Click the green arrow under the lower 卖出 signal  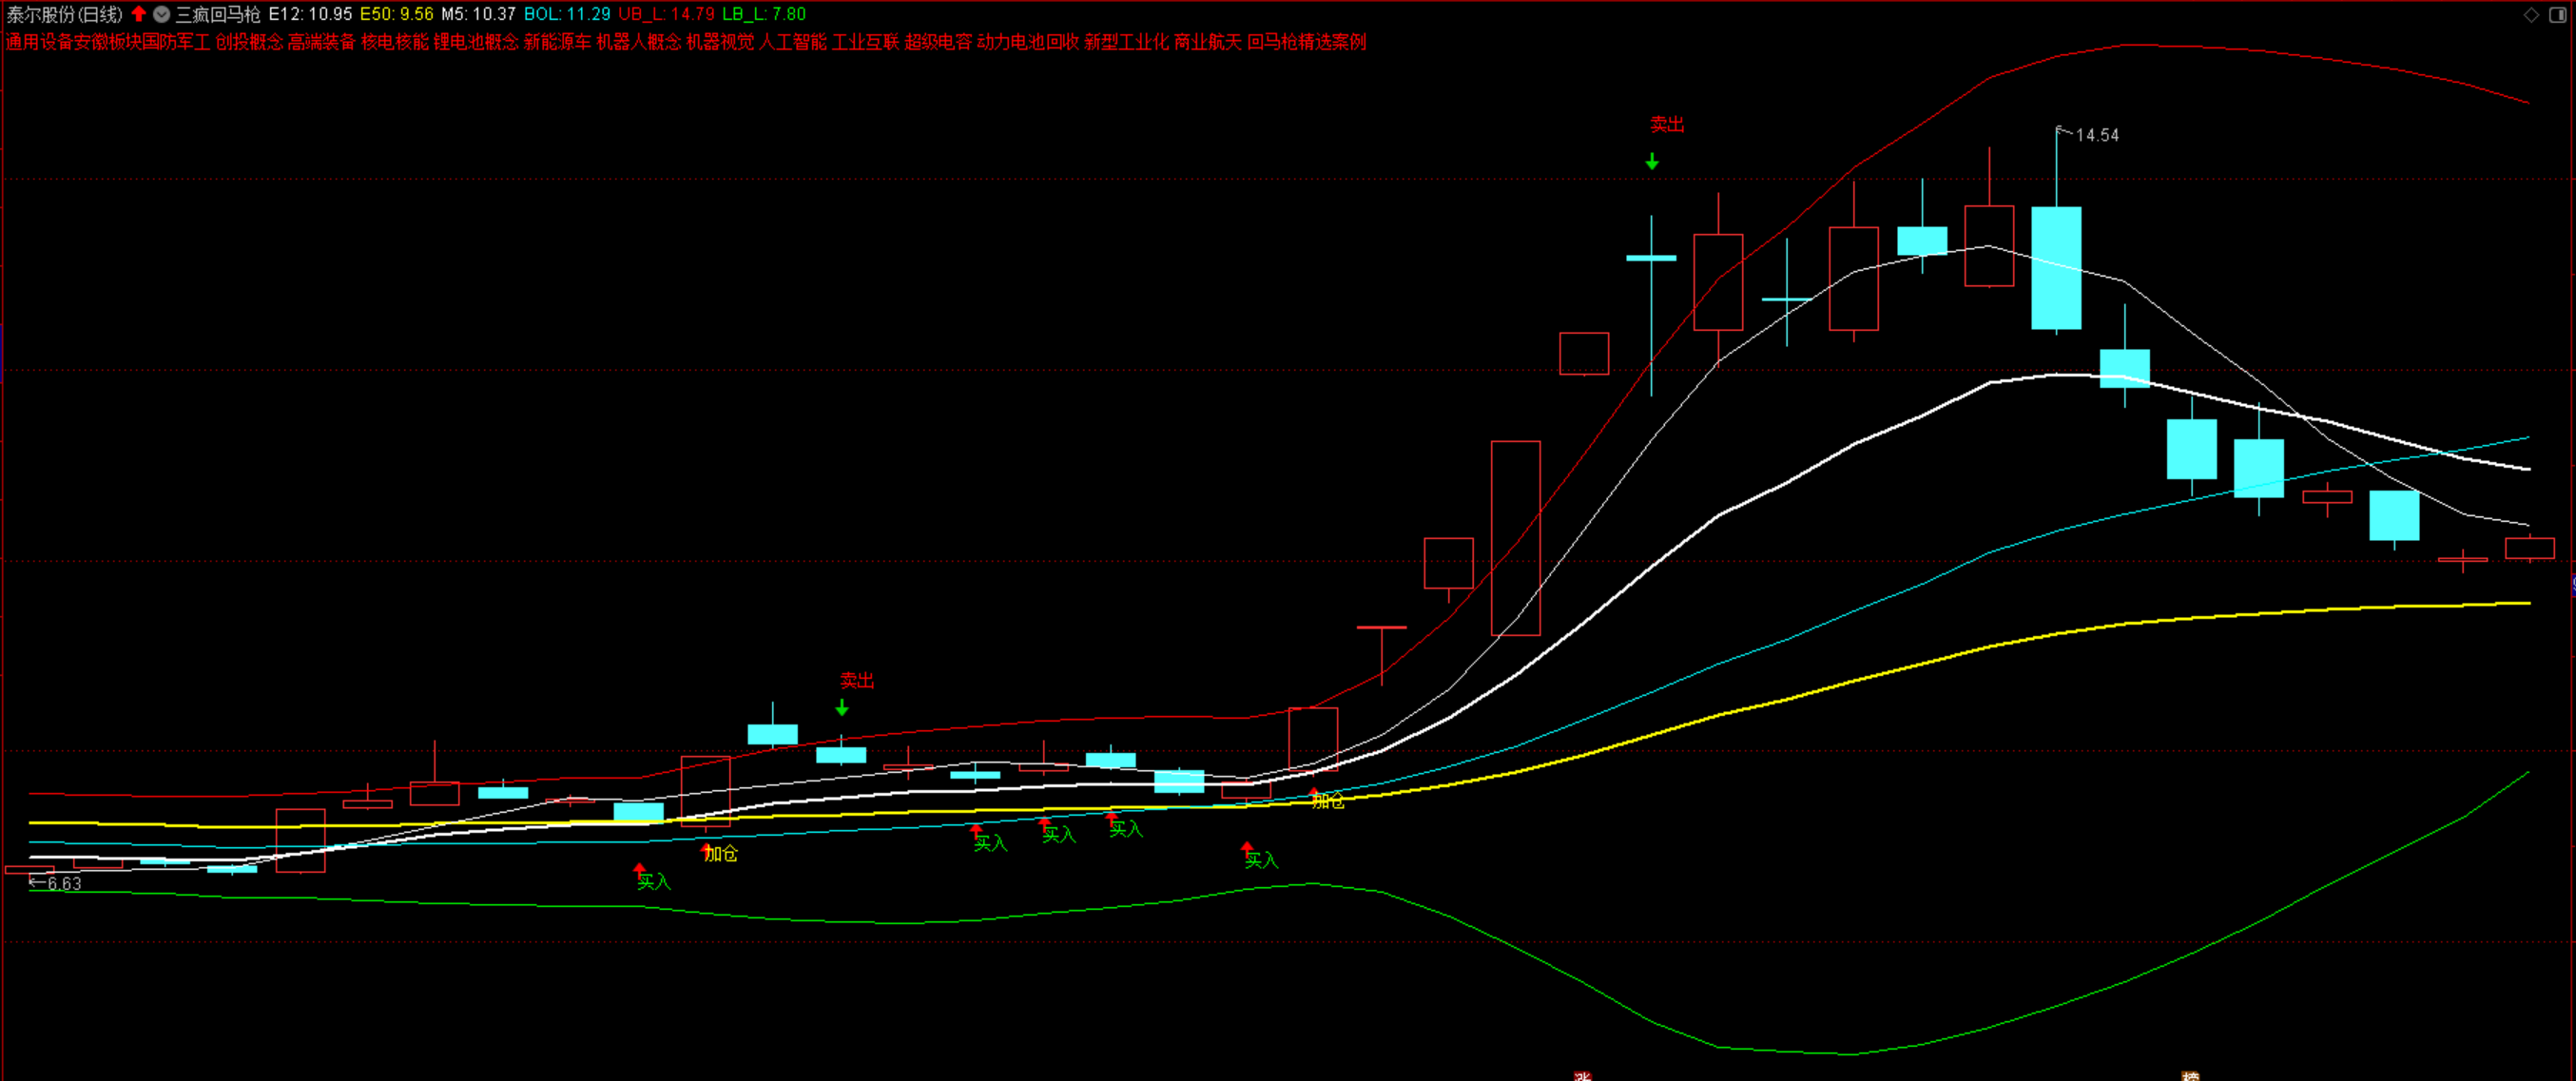click(842, 708)
